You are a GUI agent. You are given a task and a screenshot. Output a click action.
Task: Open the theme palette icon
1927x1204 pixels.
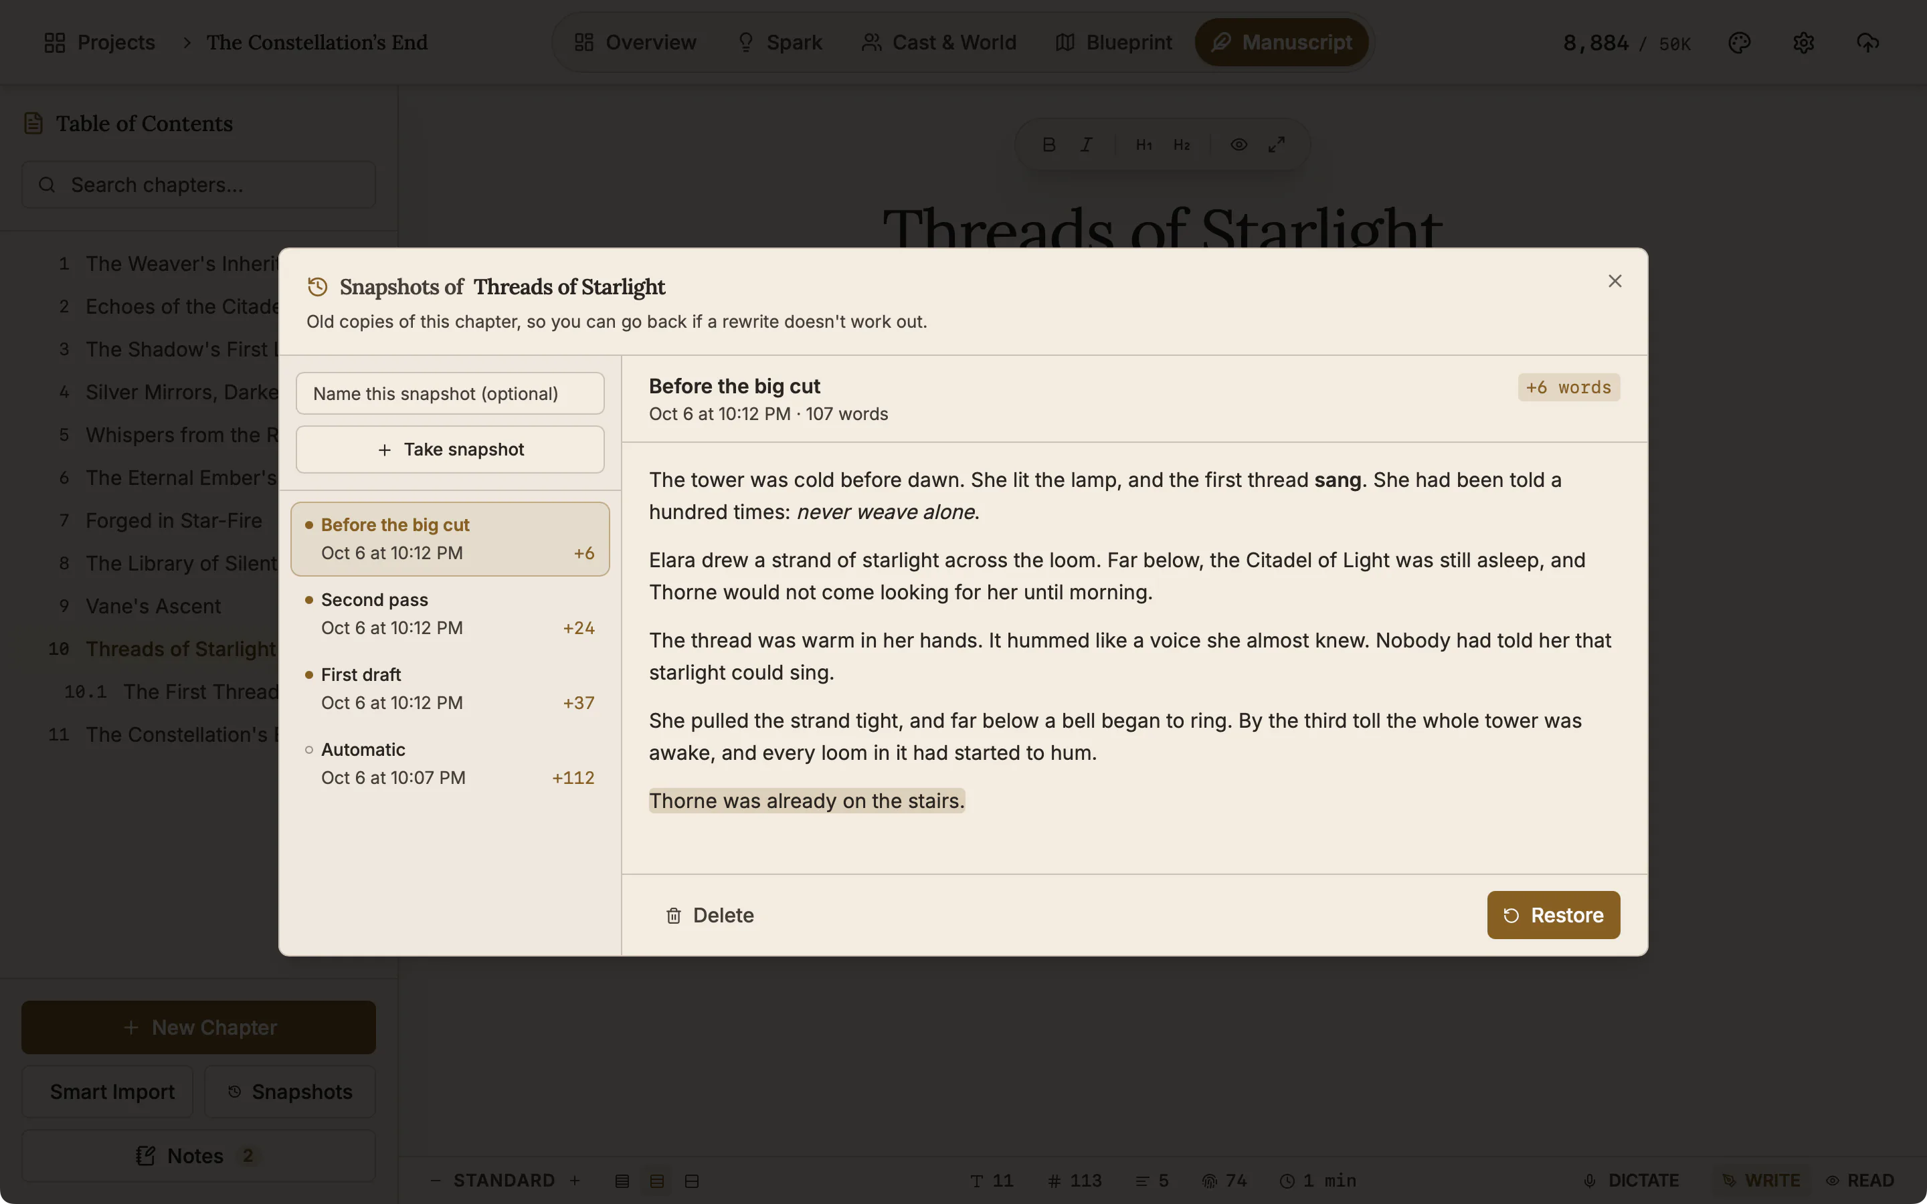click(1739, 42)
